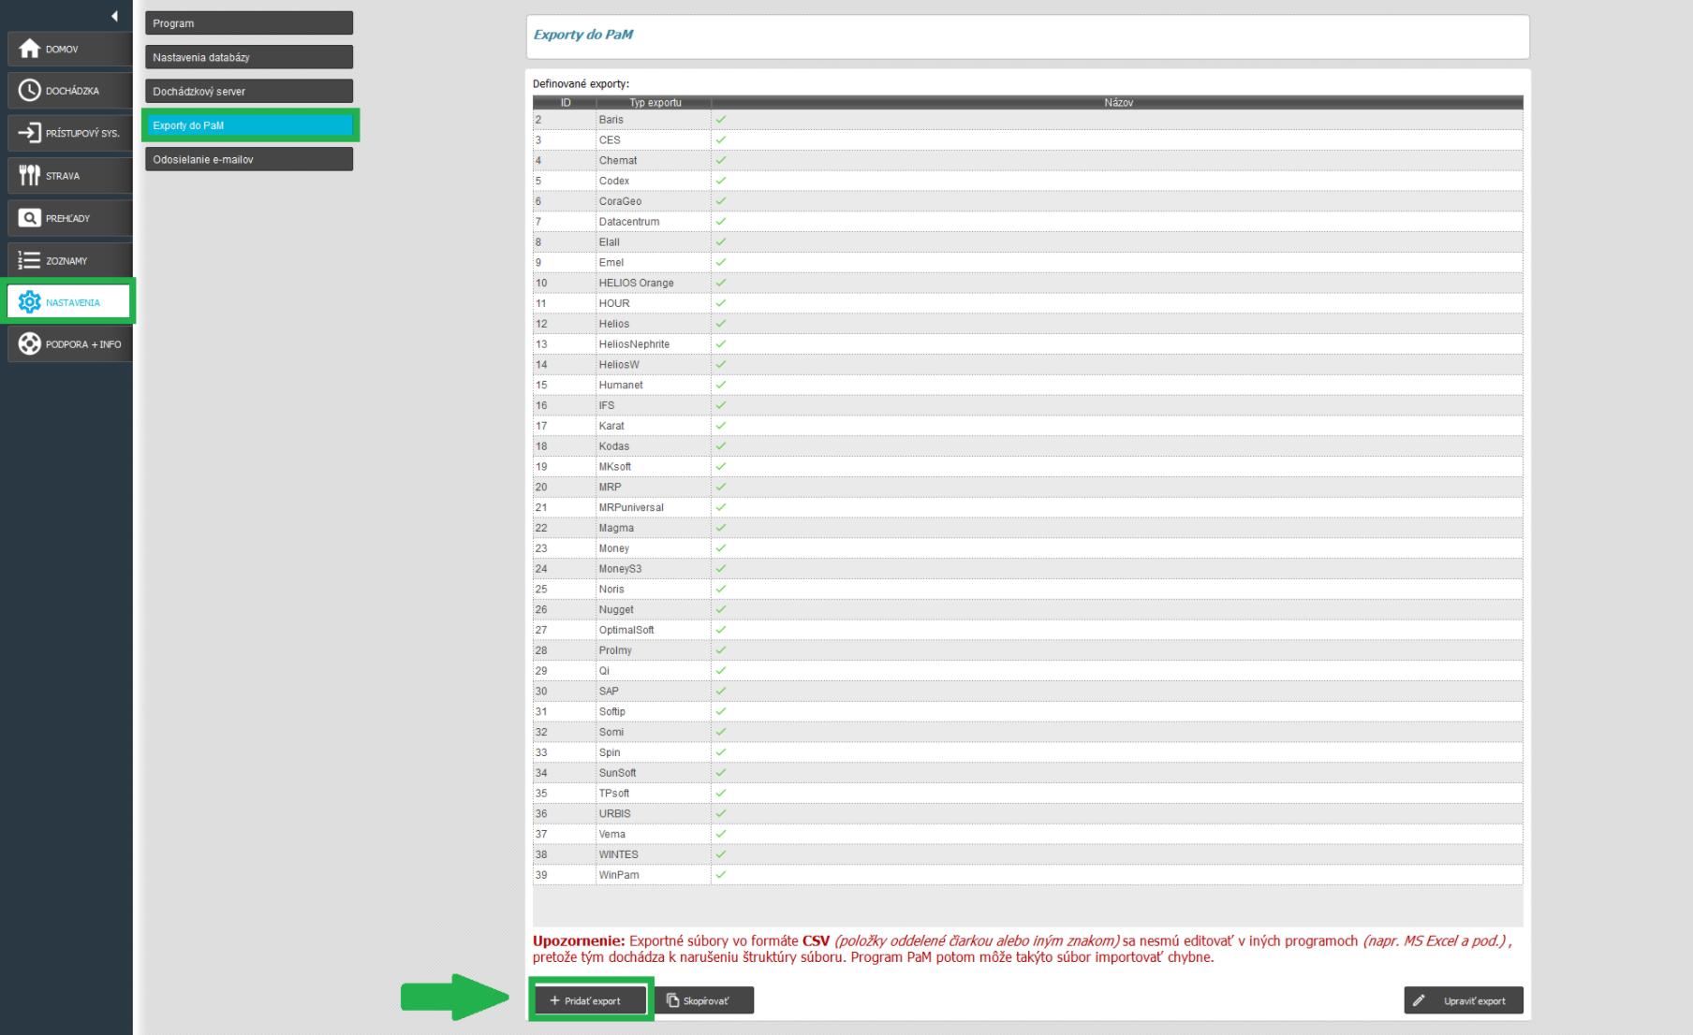This screenshot has height=1035, width=1693.
Task: Collapse the sidebar with the arrow icon
Action: click(x=114, y=16)
